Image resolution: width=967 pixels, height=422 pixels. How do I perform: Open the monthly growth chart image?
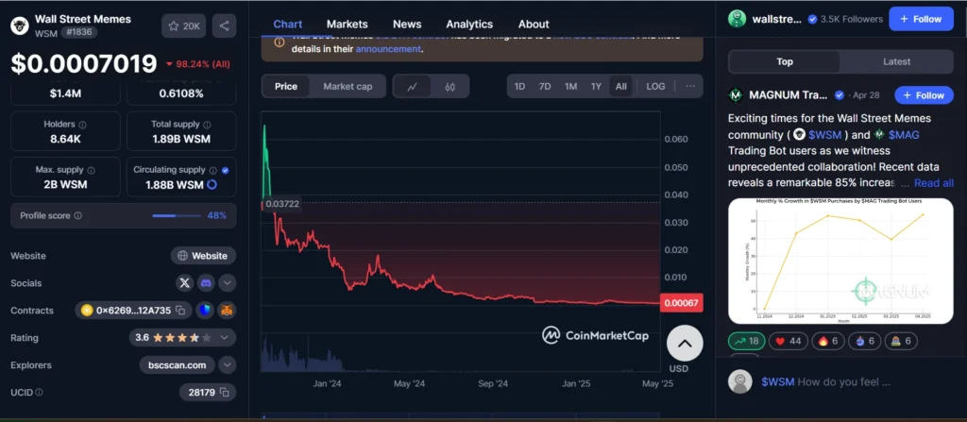(x=840, y=261)
